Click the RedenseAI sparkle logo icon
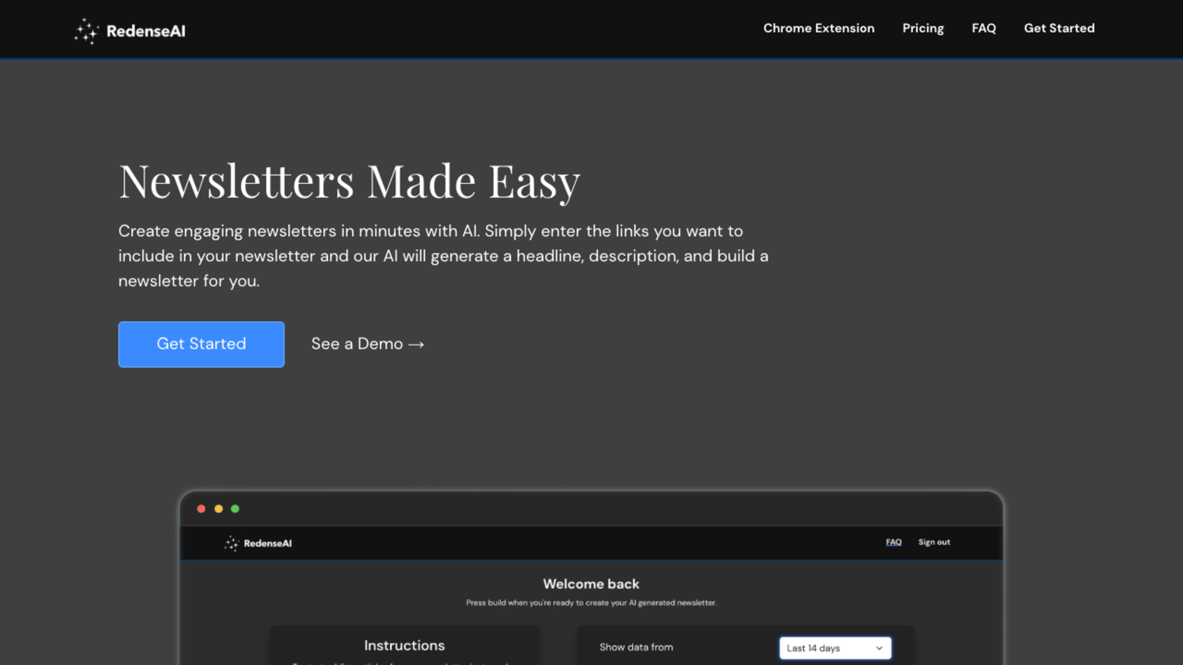The width and height of the screenshot is (1183, 665). click(86, 31)
